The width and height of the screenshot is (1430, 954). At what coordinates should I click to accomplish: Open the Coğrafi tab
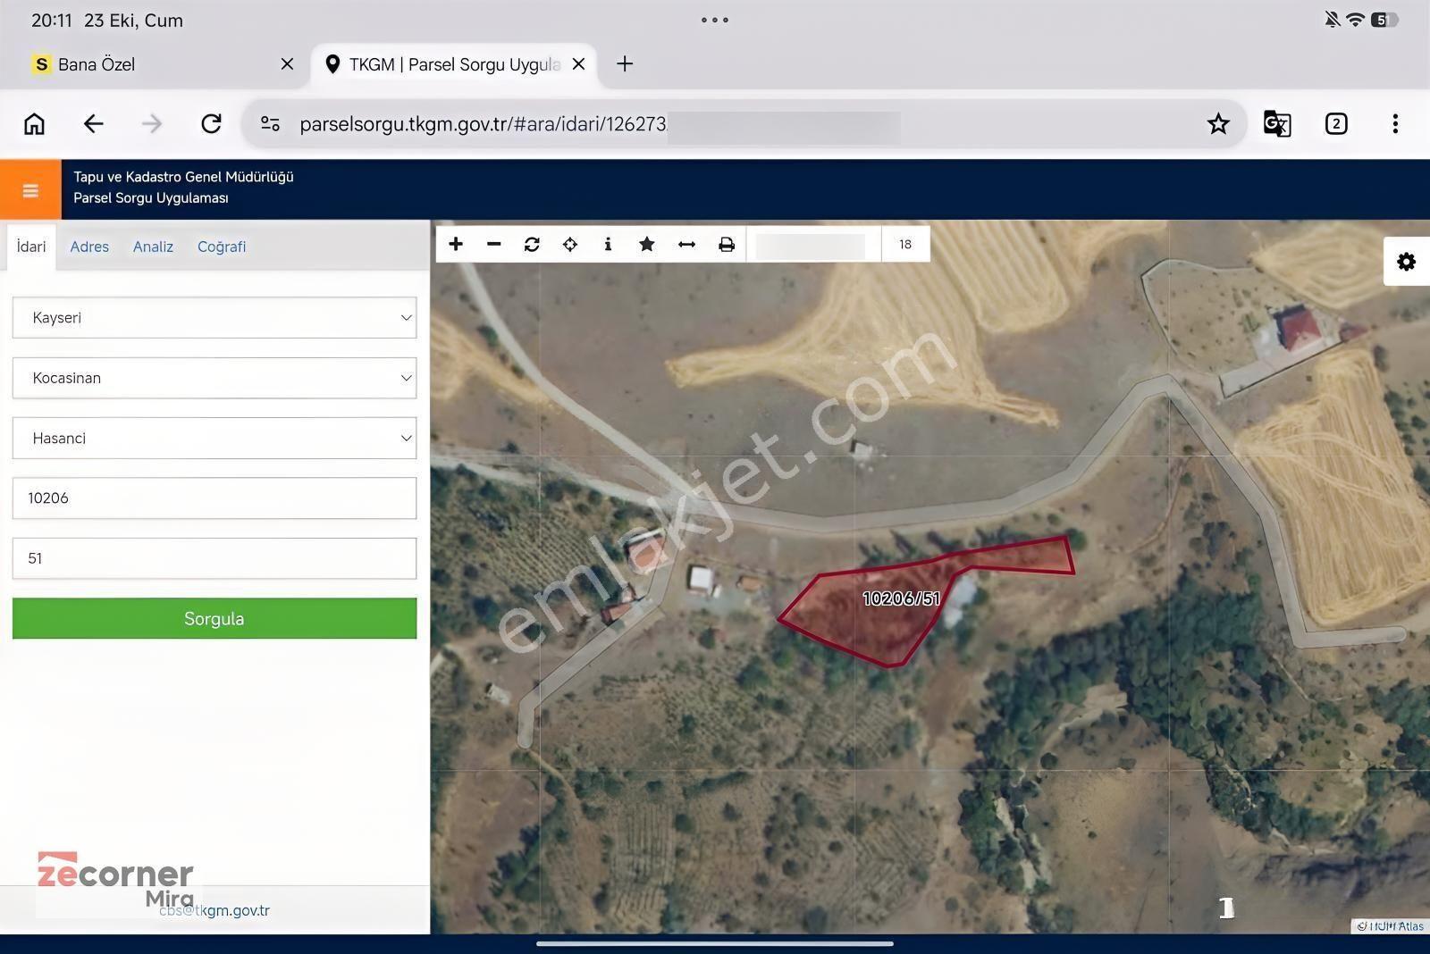click(x=222, y=247)
